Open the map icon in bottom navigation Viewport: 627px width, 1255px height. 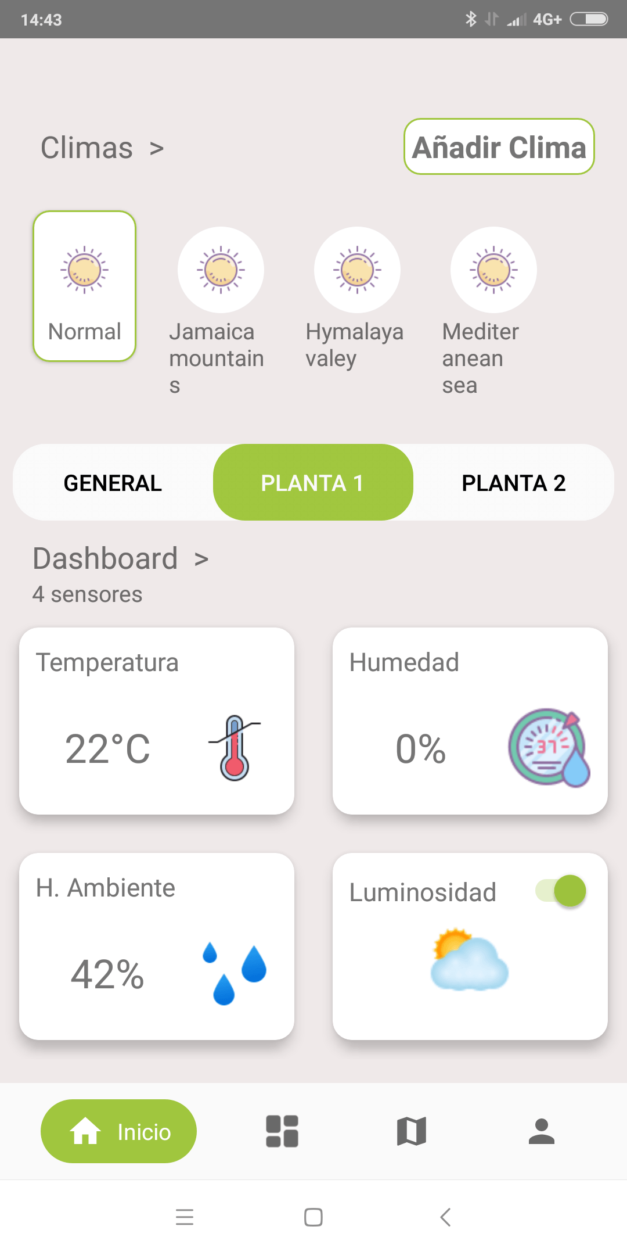[x=412, y=1131]
